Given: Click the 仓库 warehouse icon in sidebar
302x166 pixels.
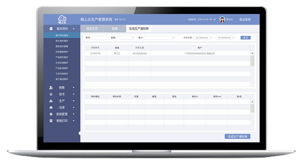Looking at the screenshot, I should [51, 107].
